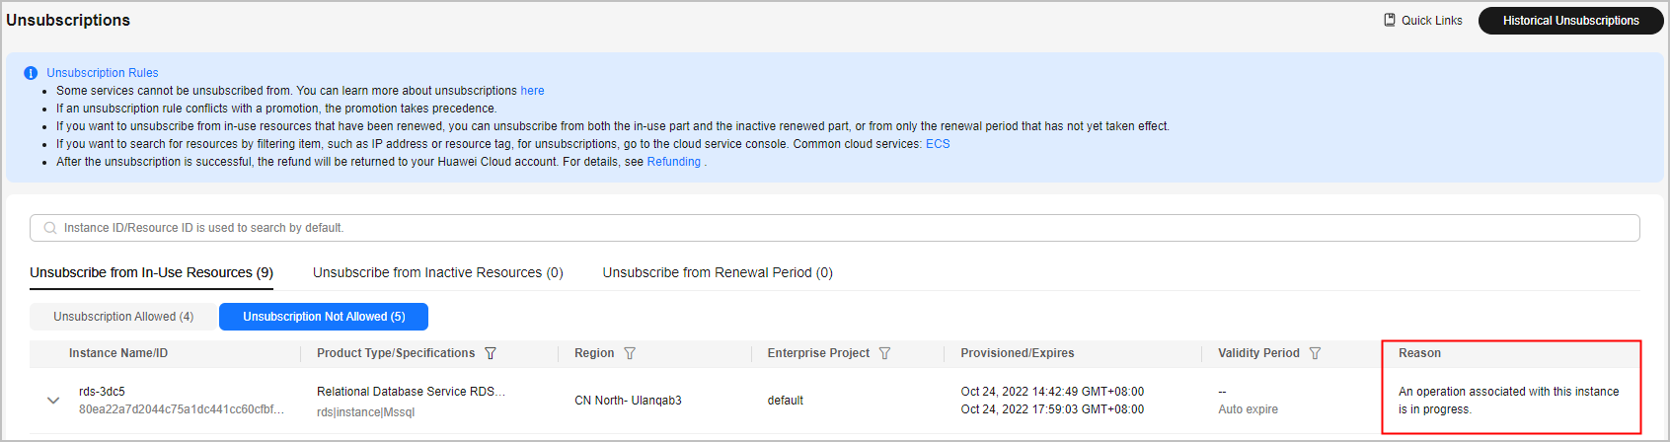
Task: Switch to Unsubscribe from Inactive Resources tab
Action: coord(437,273)
